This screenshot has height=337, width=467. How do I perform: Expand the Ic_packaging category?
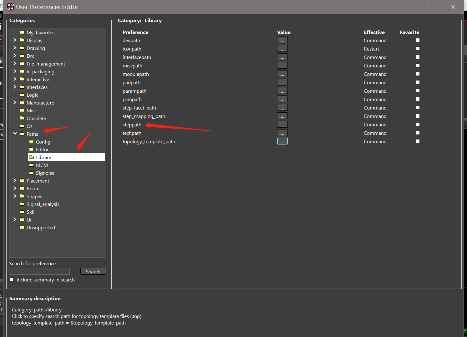(15, 71)
